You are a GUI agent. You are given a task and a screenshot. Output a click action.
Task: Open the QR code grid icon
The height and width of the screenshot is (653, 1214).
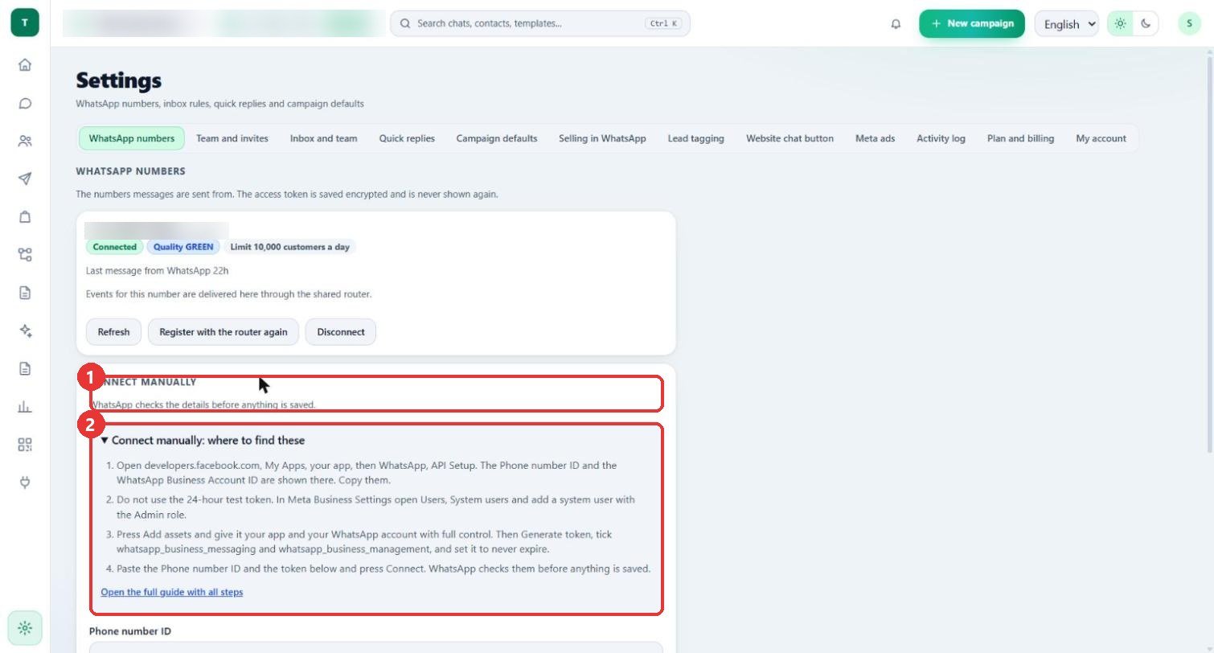pos(25,444)
